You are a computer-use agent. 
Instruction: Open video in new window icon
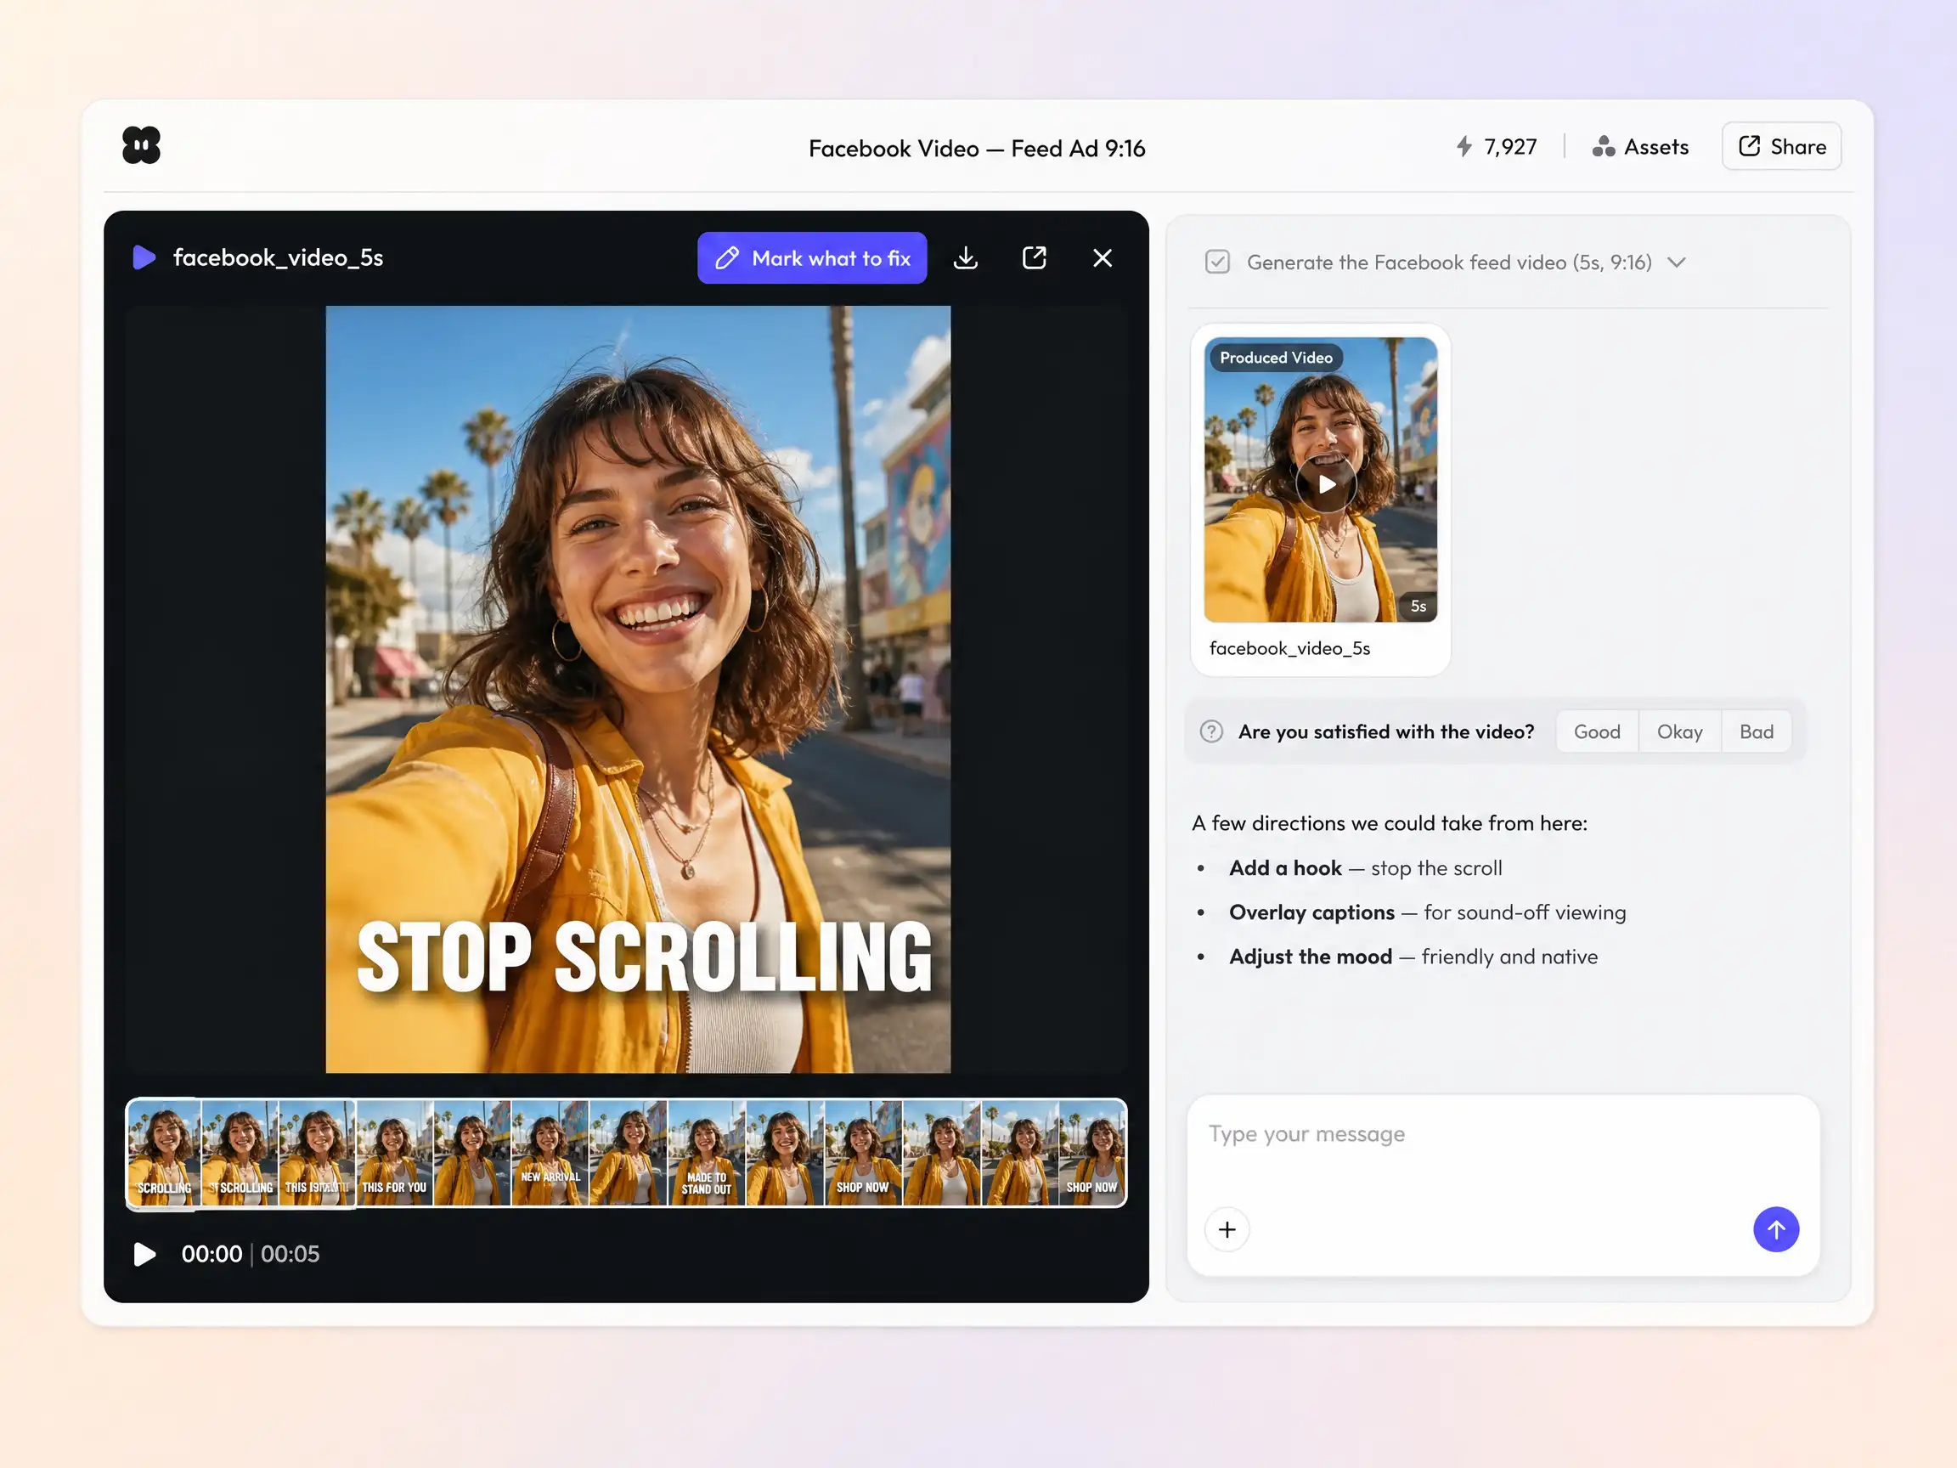tap(1034, 257)
